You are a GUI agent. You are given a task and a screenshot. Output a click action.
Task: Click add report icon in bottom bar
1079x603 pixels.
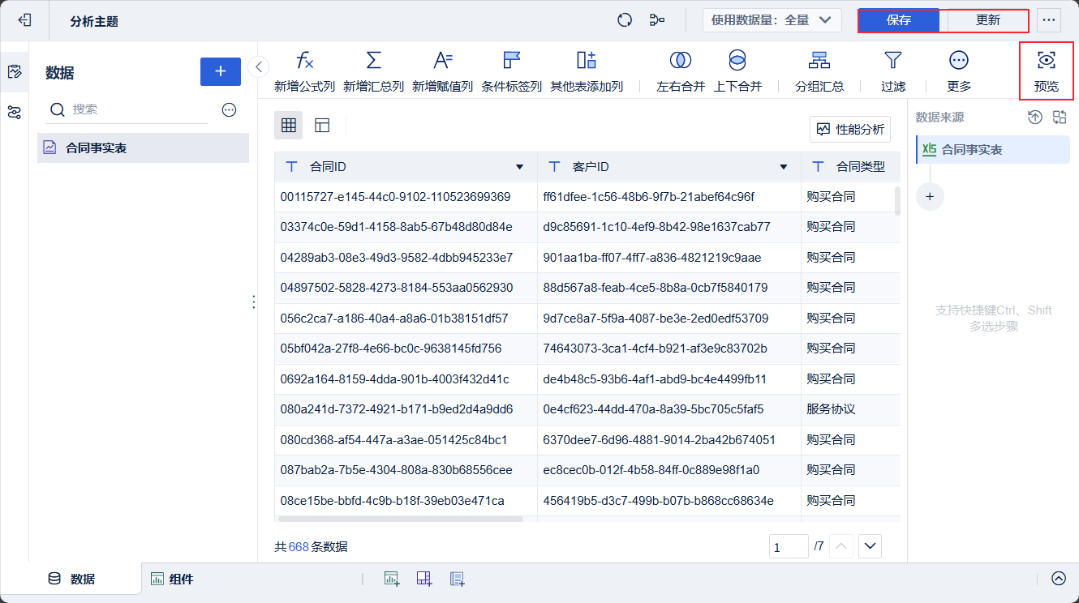coord(458,579)
